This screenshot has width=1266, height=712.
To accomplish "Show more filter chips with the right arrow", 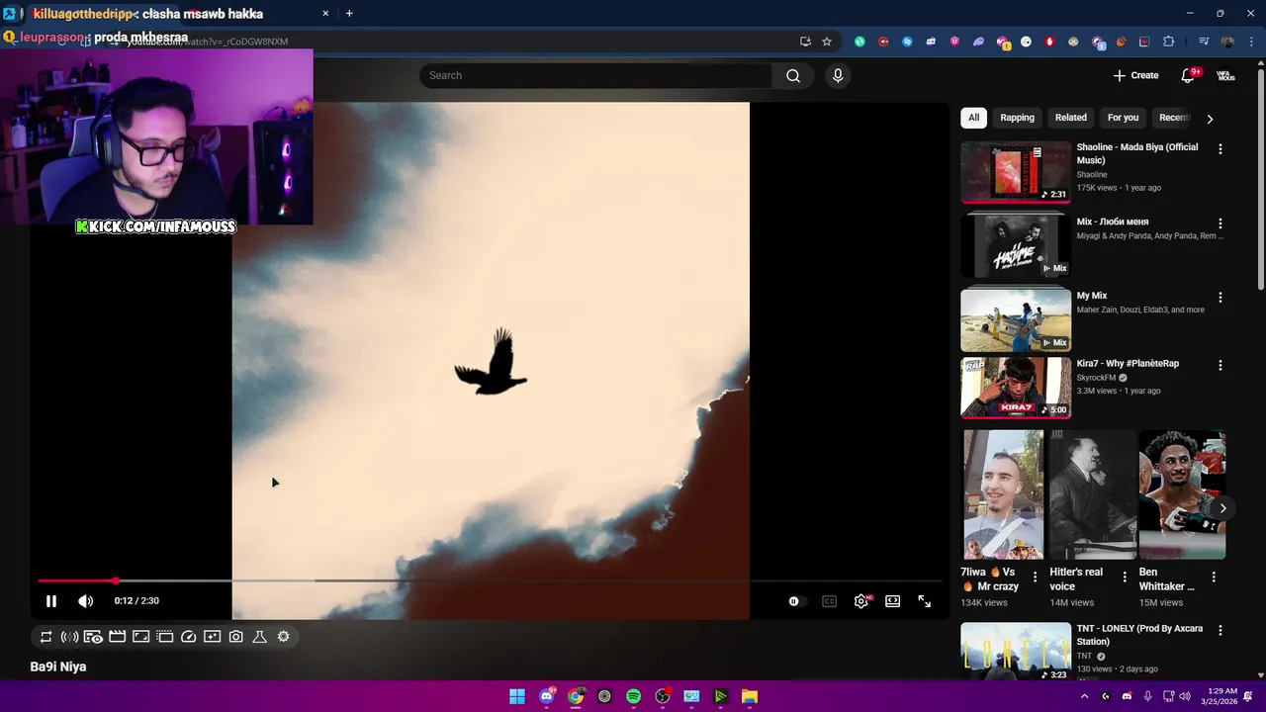I will (1210, 119).
